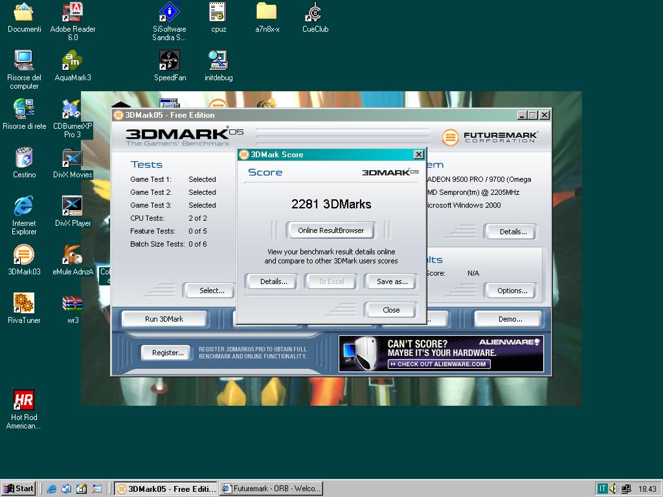Launch Adobe Reader 6.0 shortcut

point(73,21)
